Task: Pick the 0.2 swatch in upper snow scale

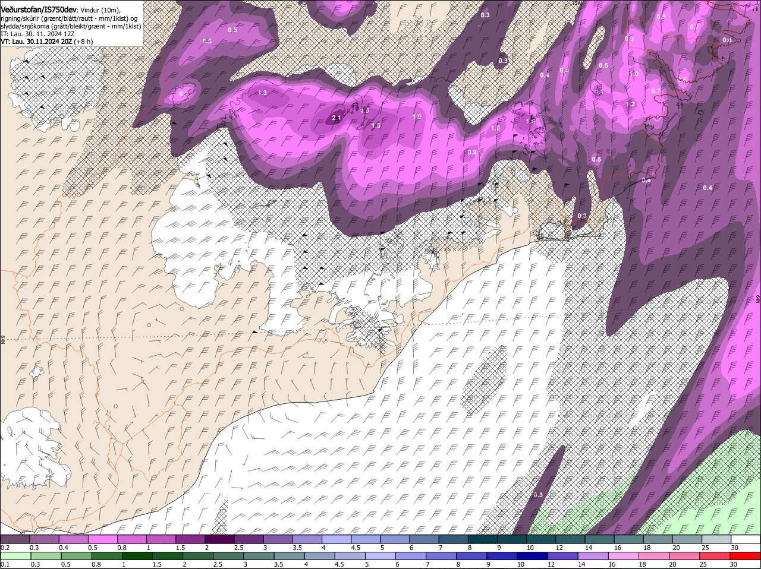Action: [15, 539]
